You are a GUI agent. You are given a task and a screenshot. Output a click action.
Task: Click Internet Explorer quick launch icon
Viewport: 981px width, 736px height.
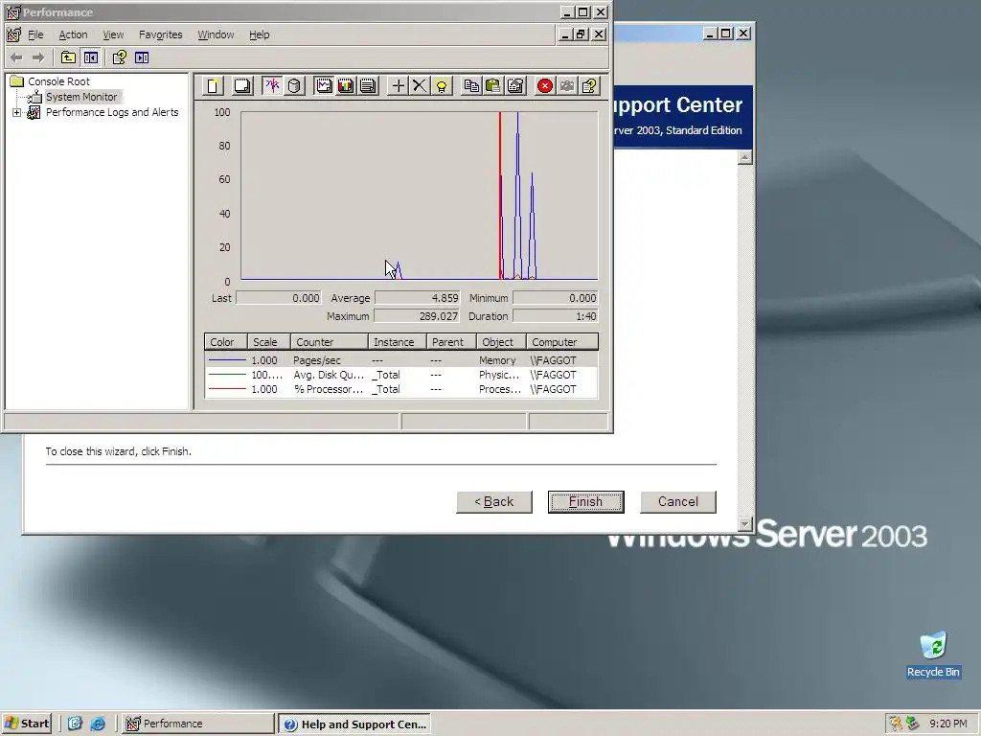[98, 724]
